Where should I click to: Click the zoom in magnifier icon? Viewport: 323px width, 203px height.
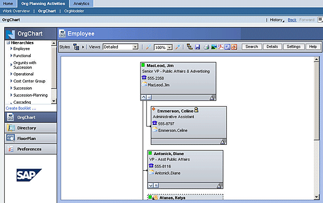[x=178, y=47]
